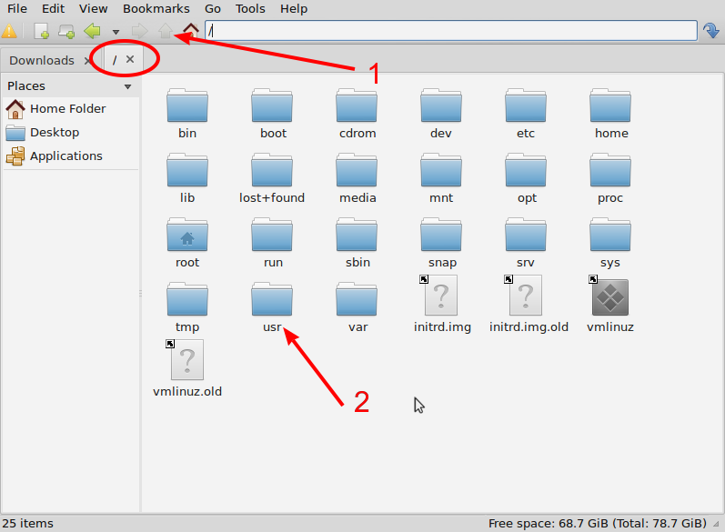725x532 pixels.
Task: Select the etc folder icon
Action: (526, 105)
